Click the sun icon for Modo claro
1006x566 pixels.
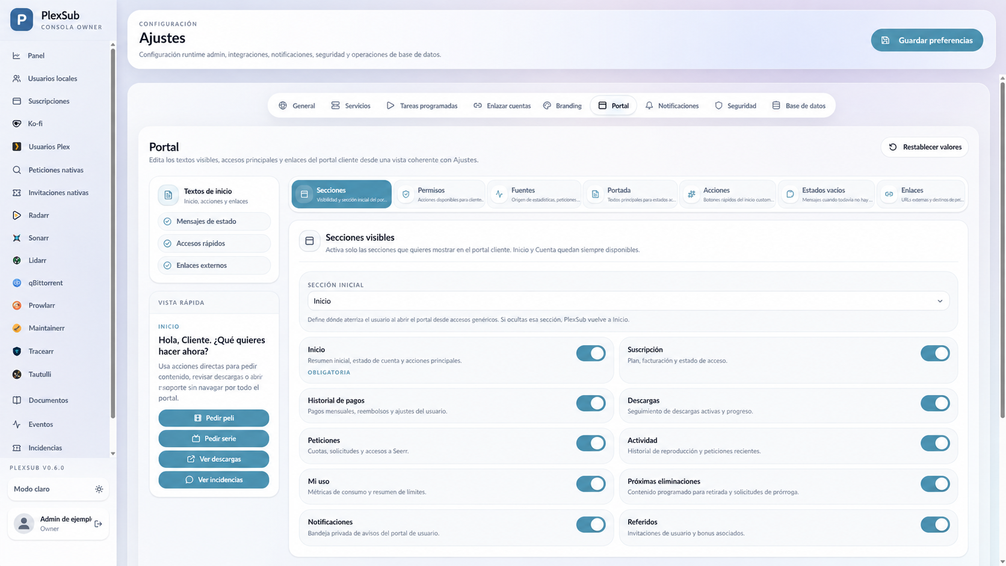click(99, 489)
